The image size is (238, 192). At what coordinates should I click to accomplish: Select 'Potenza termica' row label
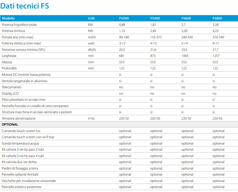click(x=13, y=31)
